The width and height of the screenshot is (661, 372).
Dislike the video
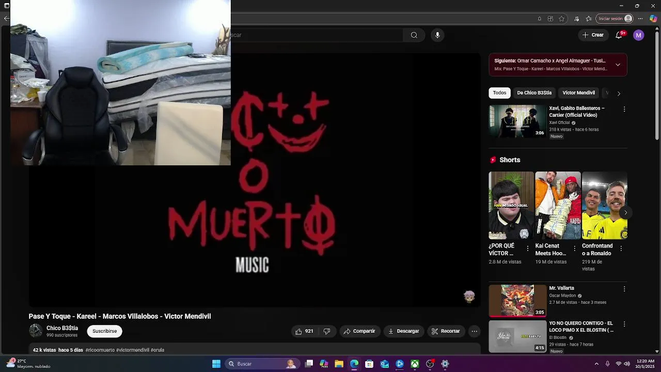327,331
